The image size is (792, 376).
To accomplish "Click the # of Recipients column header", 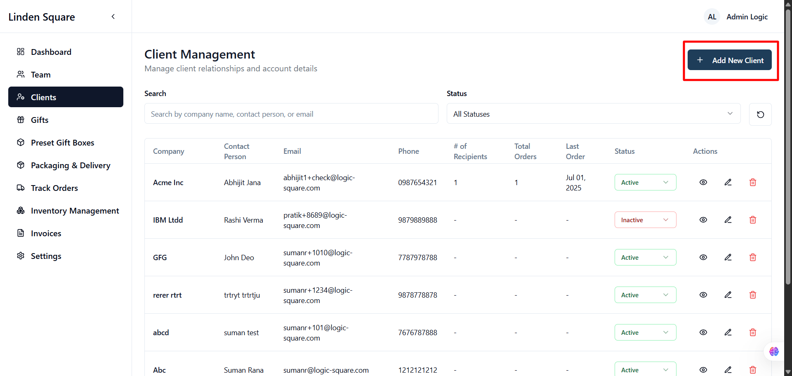I will (470, 151).
